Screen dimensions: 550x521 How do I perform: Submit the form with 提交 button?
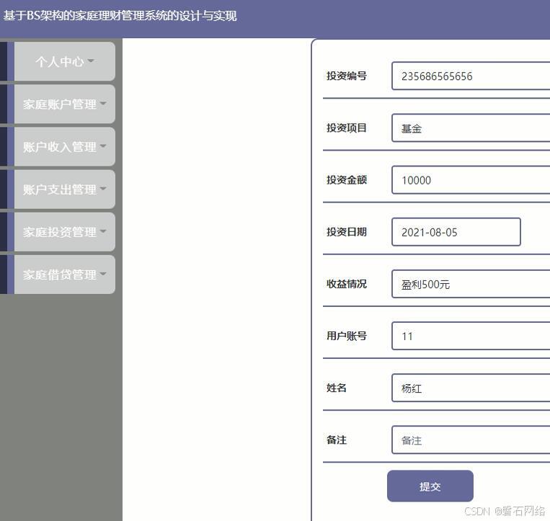click(430, 486)
